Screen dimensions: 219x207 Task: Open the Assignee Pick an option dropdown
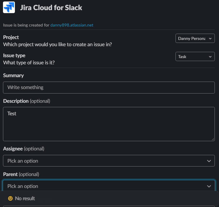(109, 161)
